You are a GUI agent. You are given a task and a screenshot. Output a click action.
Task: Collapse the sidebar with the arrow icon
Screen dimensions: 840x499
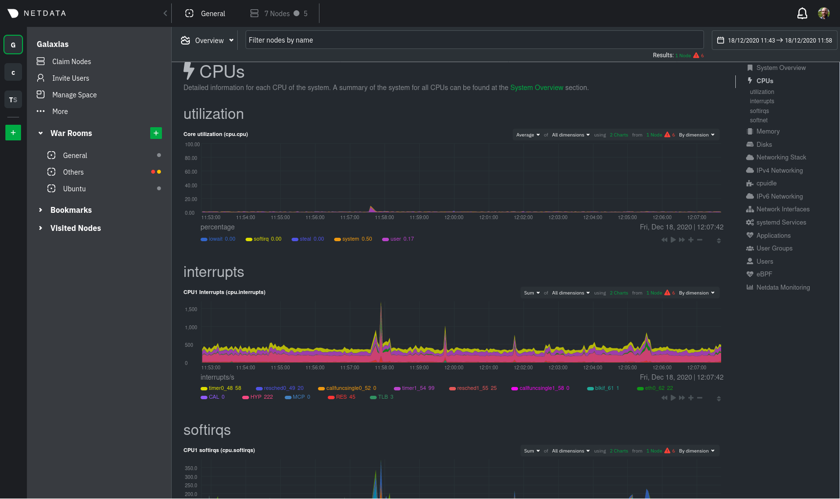[x=165, y=13]
